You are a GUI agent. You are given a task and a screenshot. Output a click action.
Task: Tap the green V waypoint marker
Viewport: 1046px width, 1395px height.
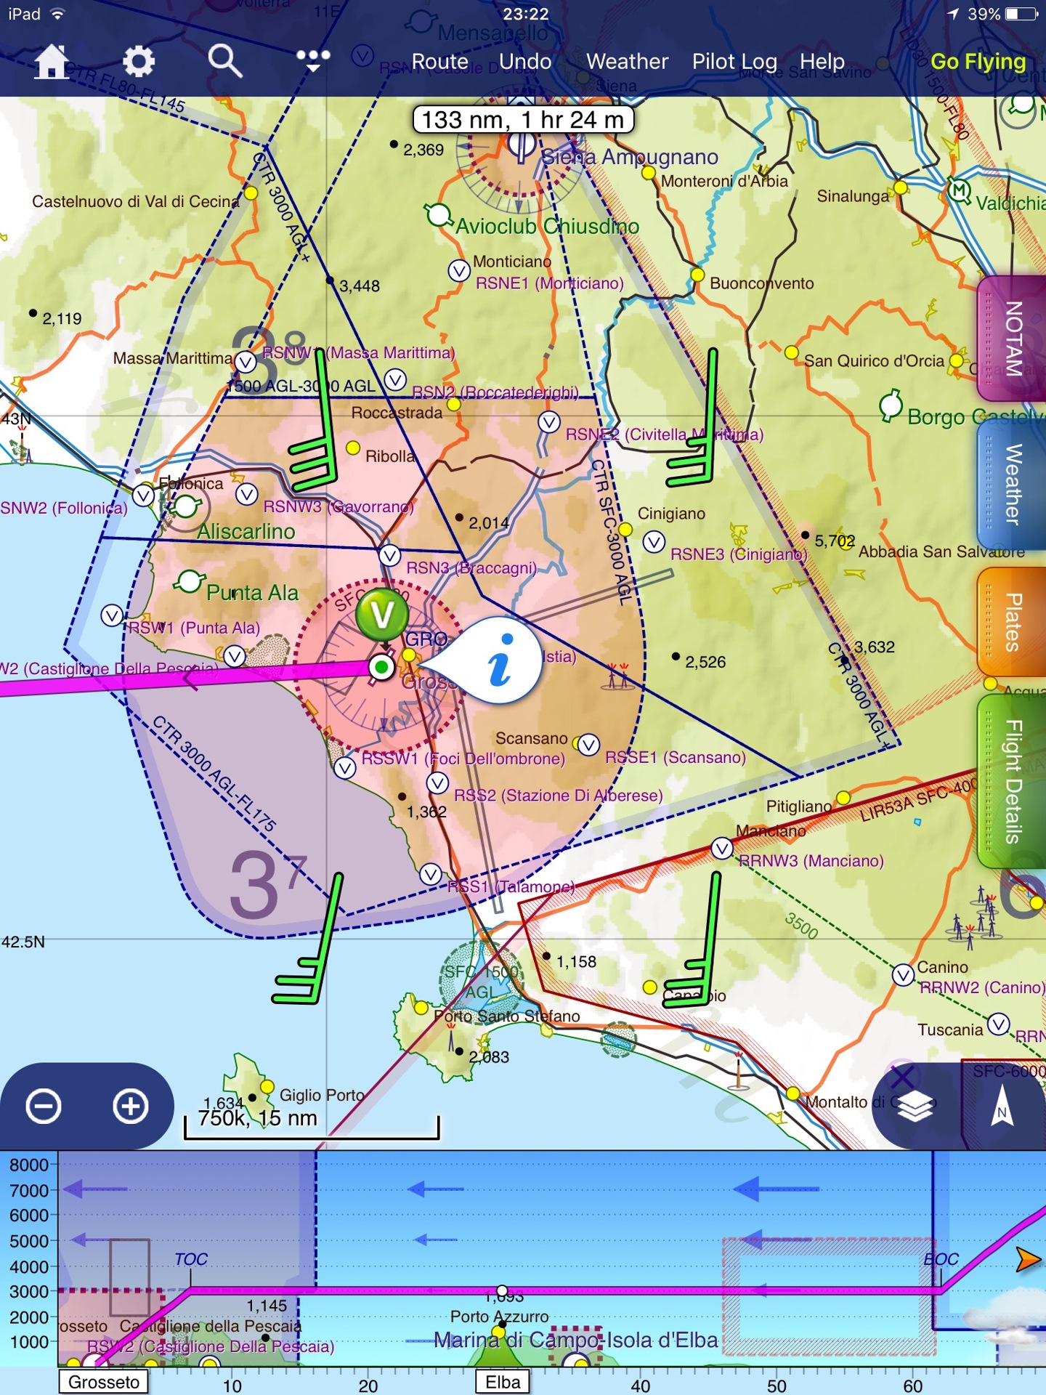(382, 615)
